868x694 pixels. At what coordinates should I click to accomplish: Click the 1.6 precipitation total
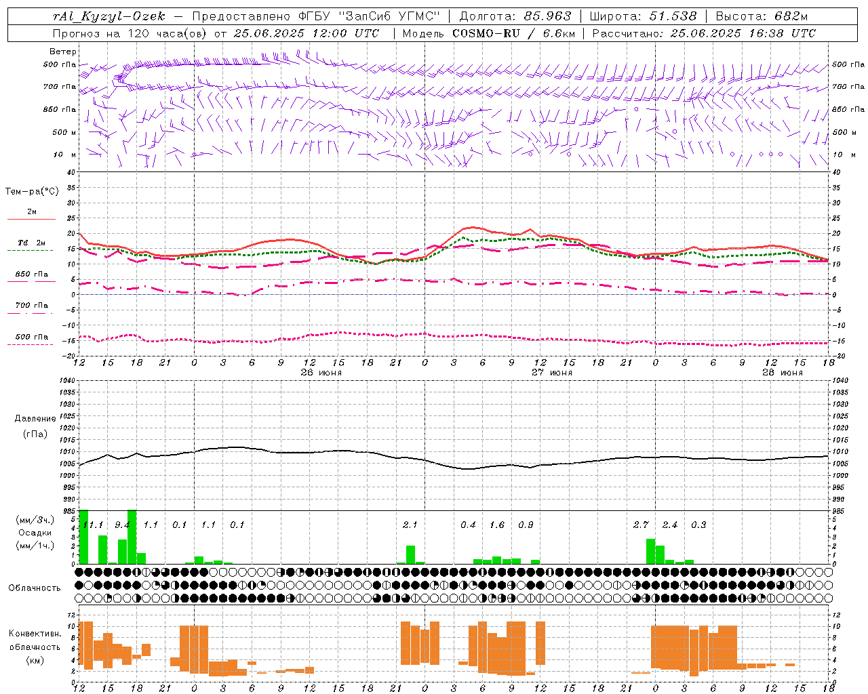pos(497,525)
